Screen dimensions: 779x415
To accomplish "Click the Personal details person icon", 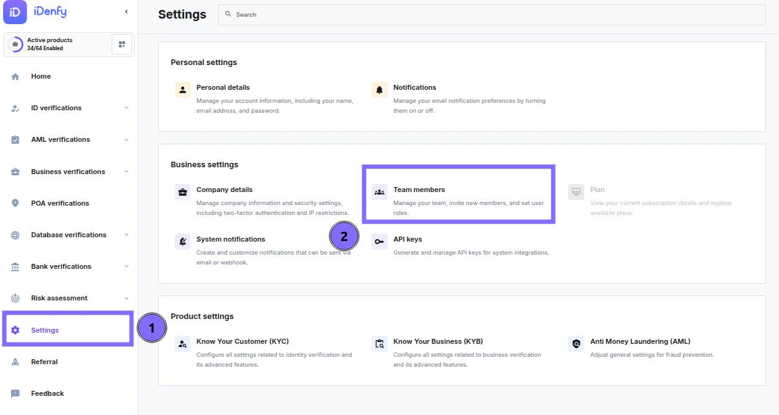I will coord(182,90).
